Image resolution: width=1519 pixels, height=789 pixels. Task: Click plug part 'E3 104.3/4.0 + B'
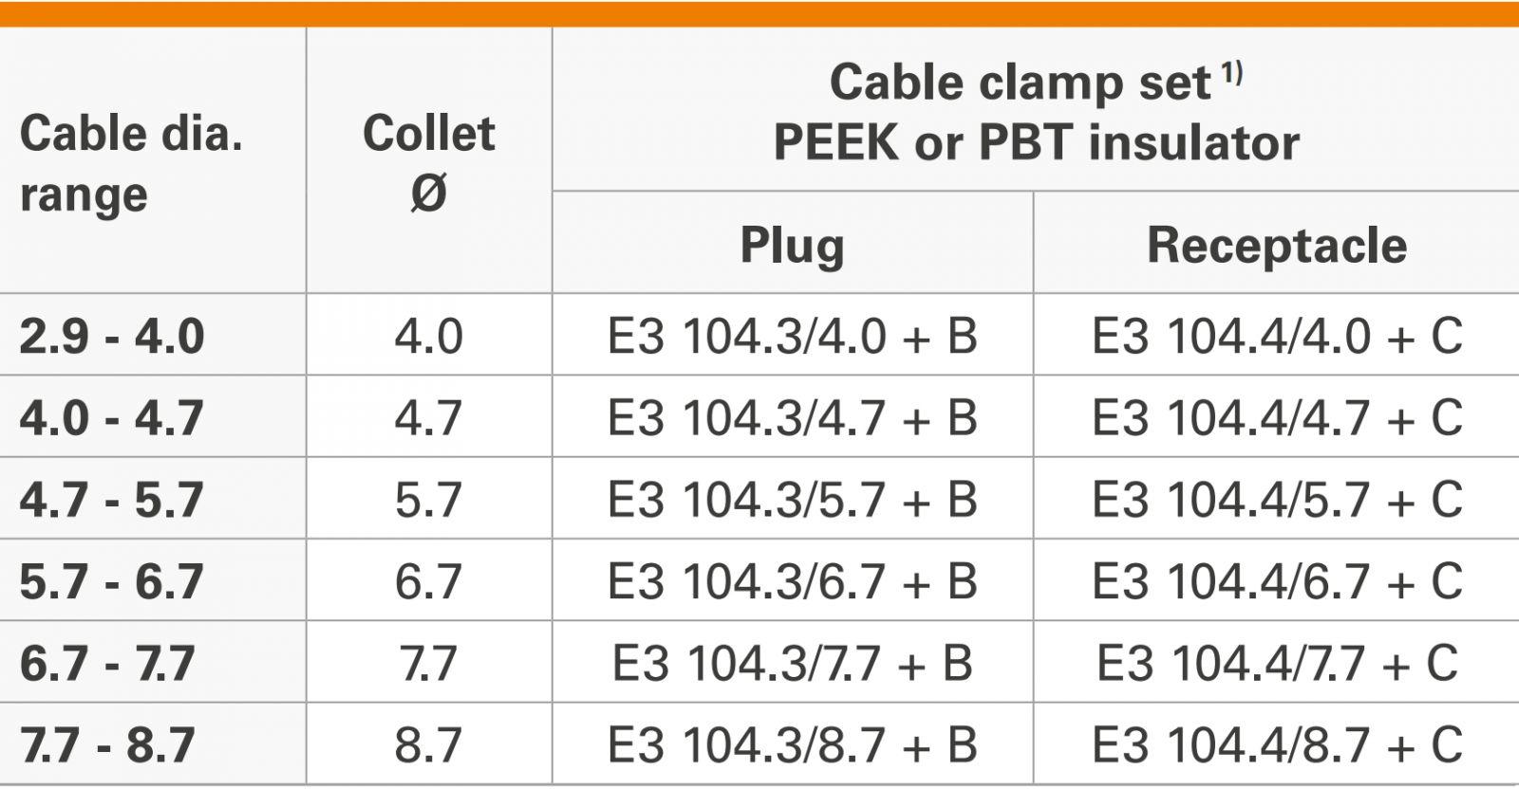(792, 336)
